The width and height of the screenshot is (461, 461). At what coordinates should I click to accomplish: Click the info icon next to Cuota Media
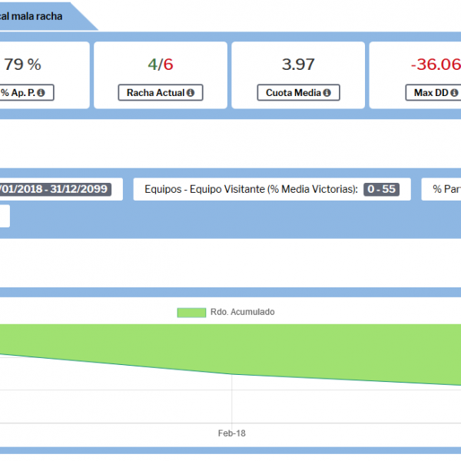coord(327,93)
